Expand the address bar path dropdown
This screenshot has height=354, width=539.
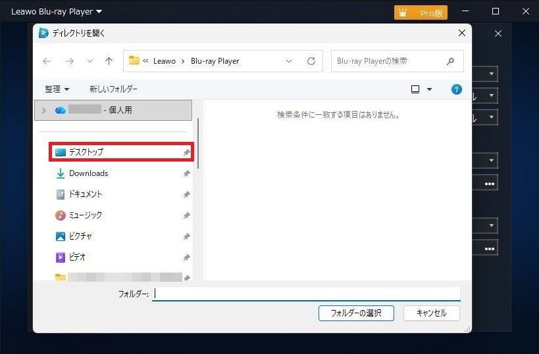[x=289, y=61]
